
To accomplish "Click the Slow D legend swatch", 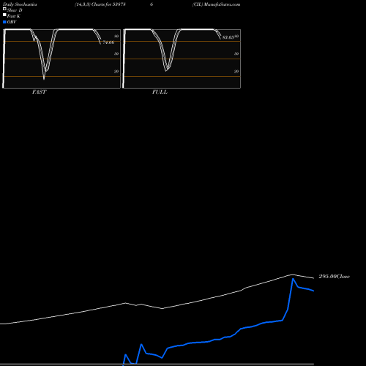I will 4,9.
